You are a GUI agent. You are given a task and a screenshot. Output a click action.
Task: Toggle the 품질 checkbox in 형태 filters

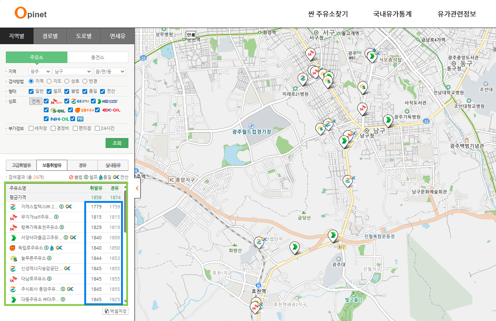pos(85,91)
